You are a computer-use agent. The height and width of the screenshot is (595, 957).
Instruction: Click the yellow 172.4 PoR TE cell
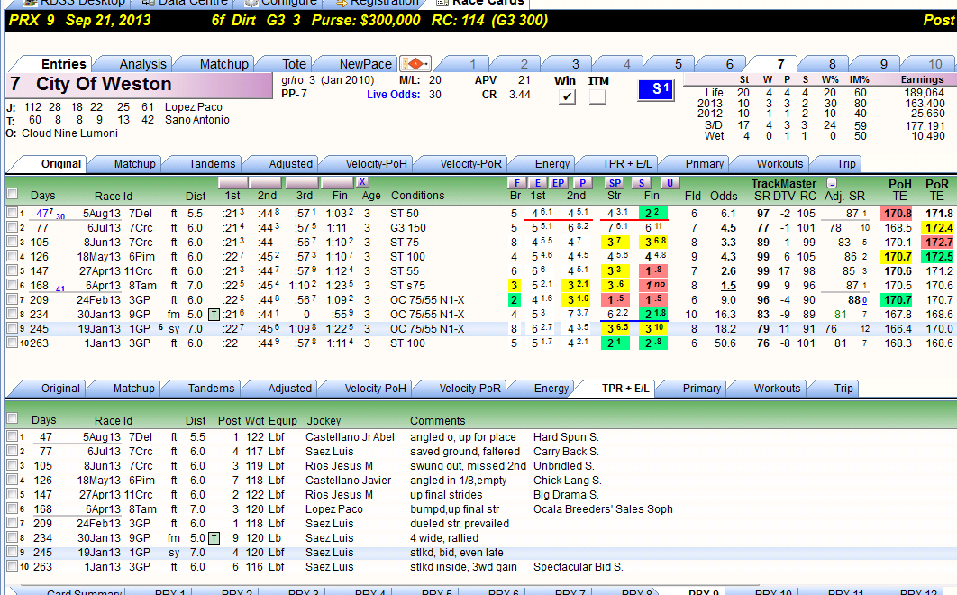point(939,228)
